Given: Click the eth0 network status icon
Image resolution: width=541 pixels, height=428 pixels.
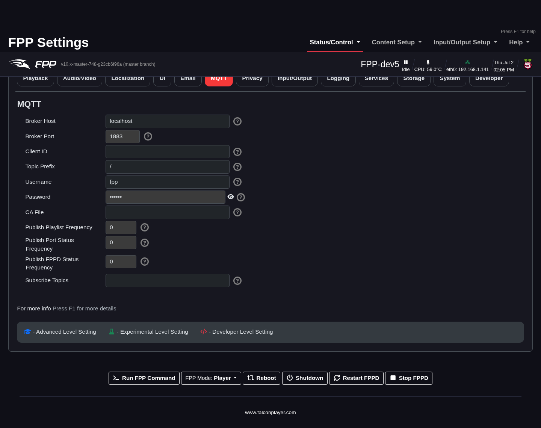Looking at the screenshot, I should (467, 62).
